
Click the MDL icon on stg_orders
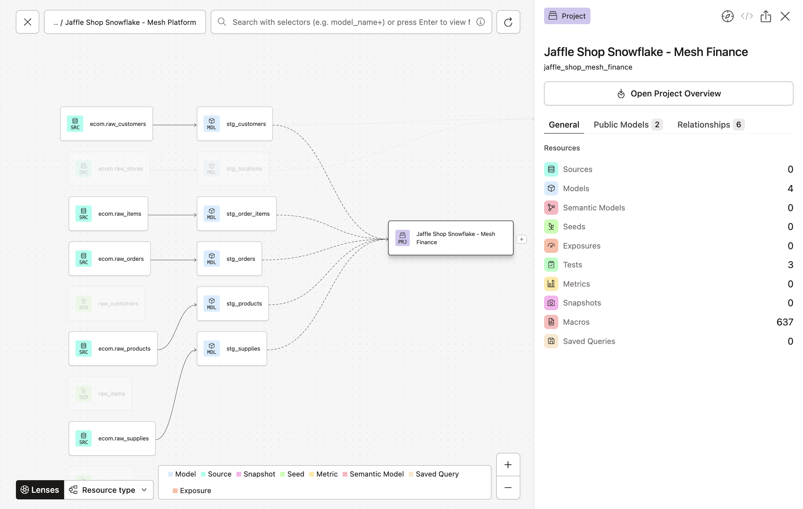212,259
